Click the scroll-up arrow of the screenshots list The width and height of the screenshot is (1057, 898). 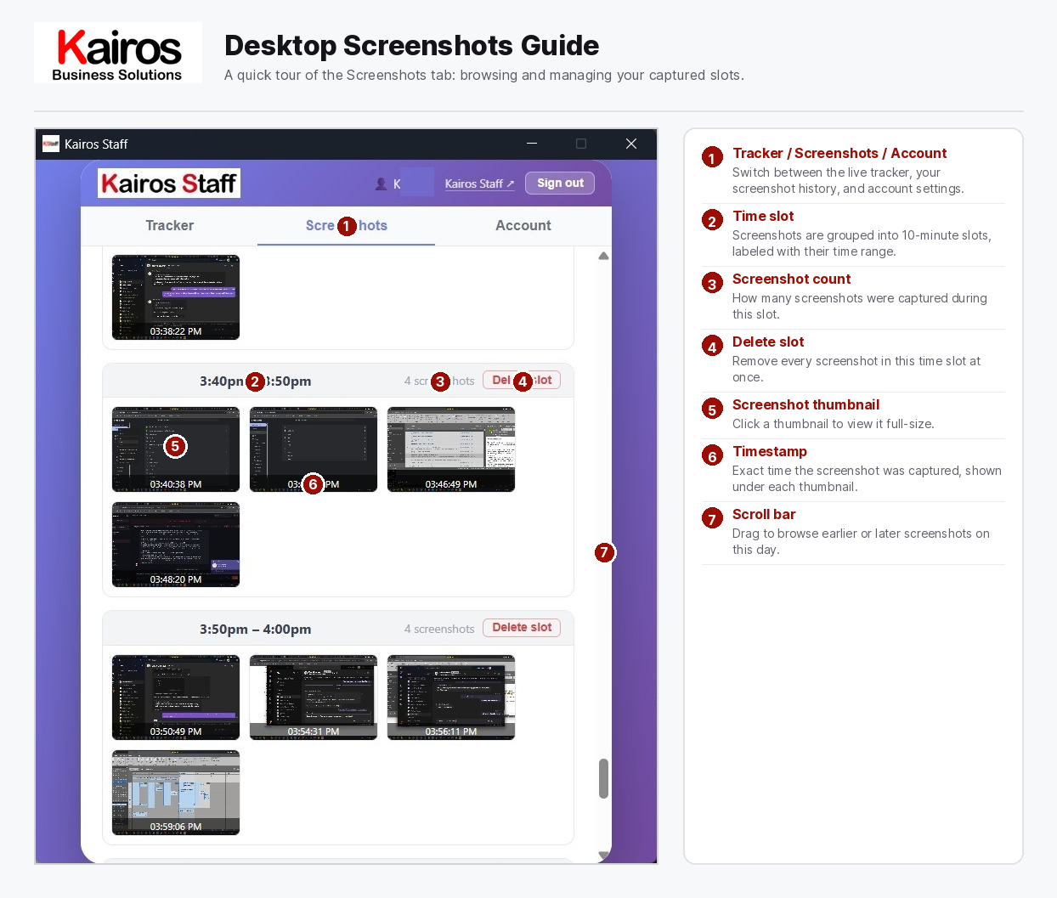603,256
